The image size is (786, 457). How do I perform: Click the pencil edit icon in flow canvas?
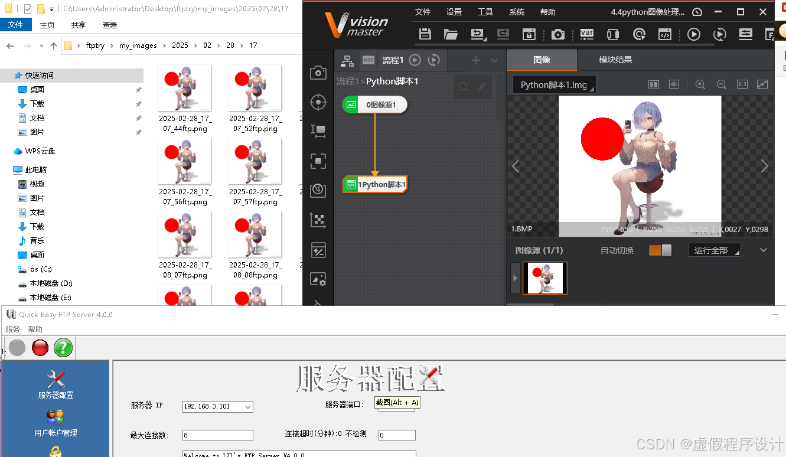point(482,87)
